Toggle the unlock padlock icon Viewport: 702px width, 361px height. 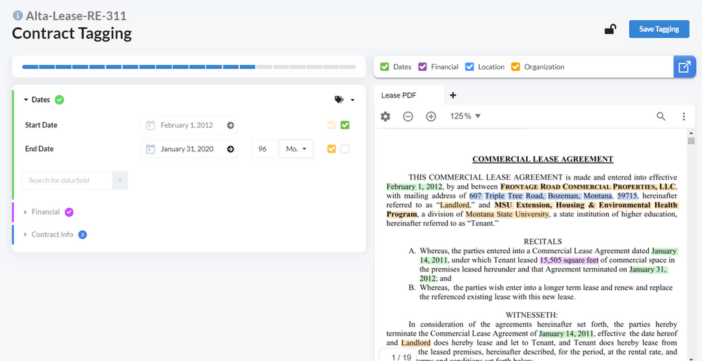tap(610, 29)
